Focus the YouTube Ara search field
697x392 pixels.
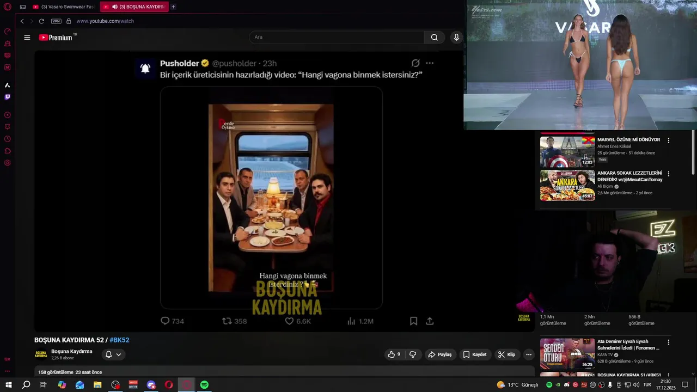coord(337,37)
